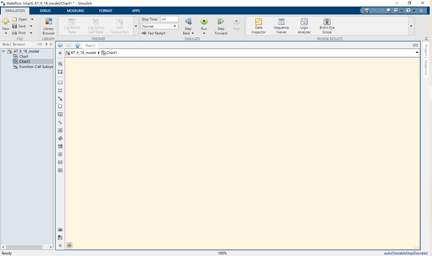Image resolution: width=432 pixels, height=256 pixels.
Task: Add an Annotation from the palette
Action: [x=60, y=162]
